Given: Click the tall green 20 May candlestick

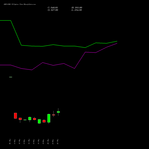Looking at the screenshot, I should (x=49, y=118).
